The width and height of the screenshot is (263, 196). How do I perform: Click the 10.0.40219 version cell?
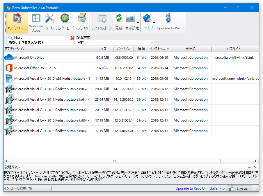click(123, 79)
